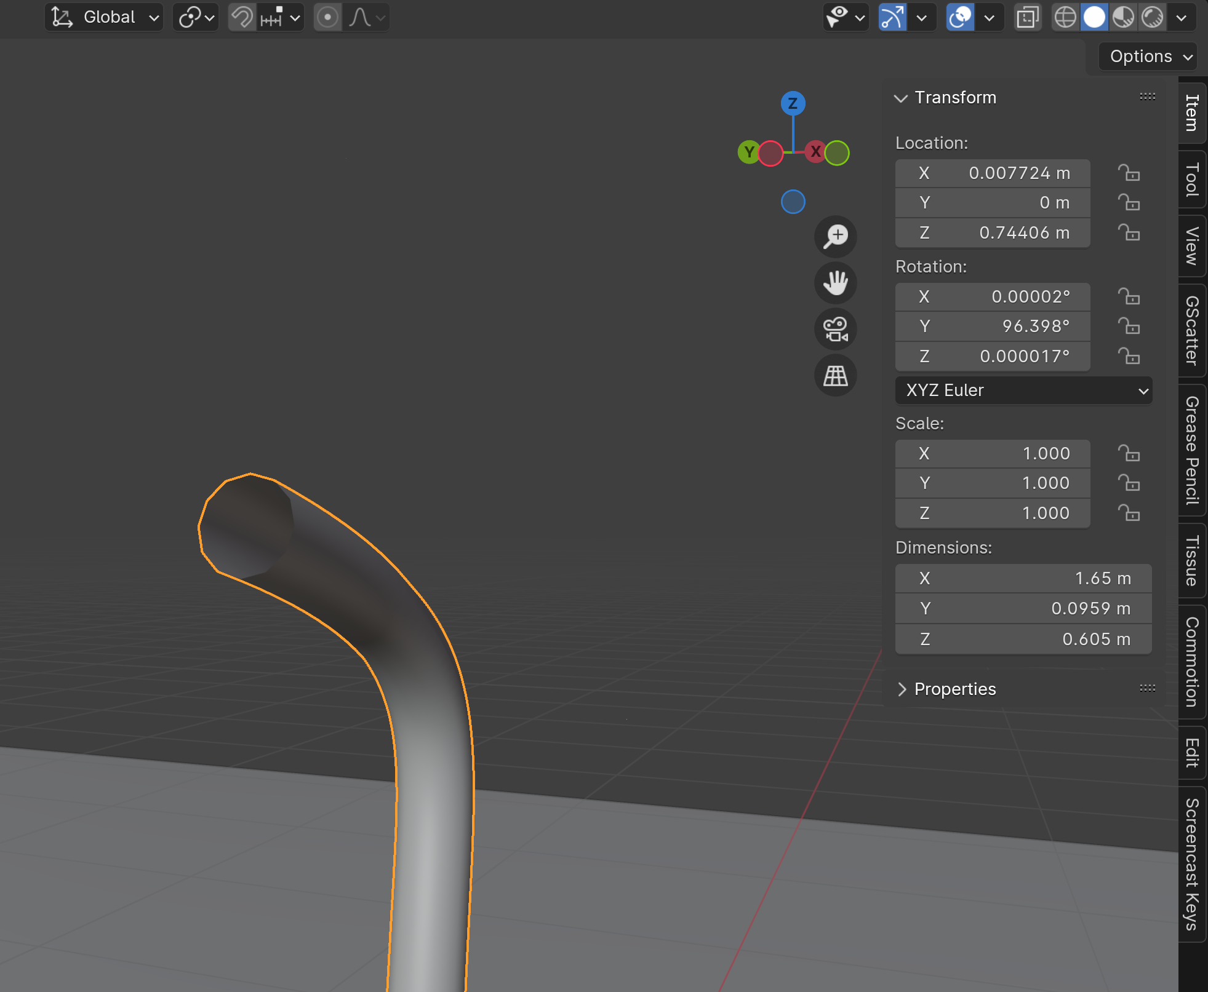Lock the Location Z value
1208x992 pixels.
click(x=1129, y=233)
